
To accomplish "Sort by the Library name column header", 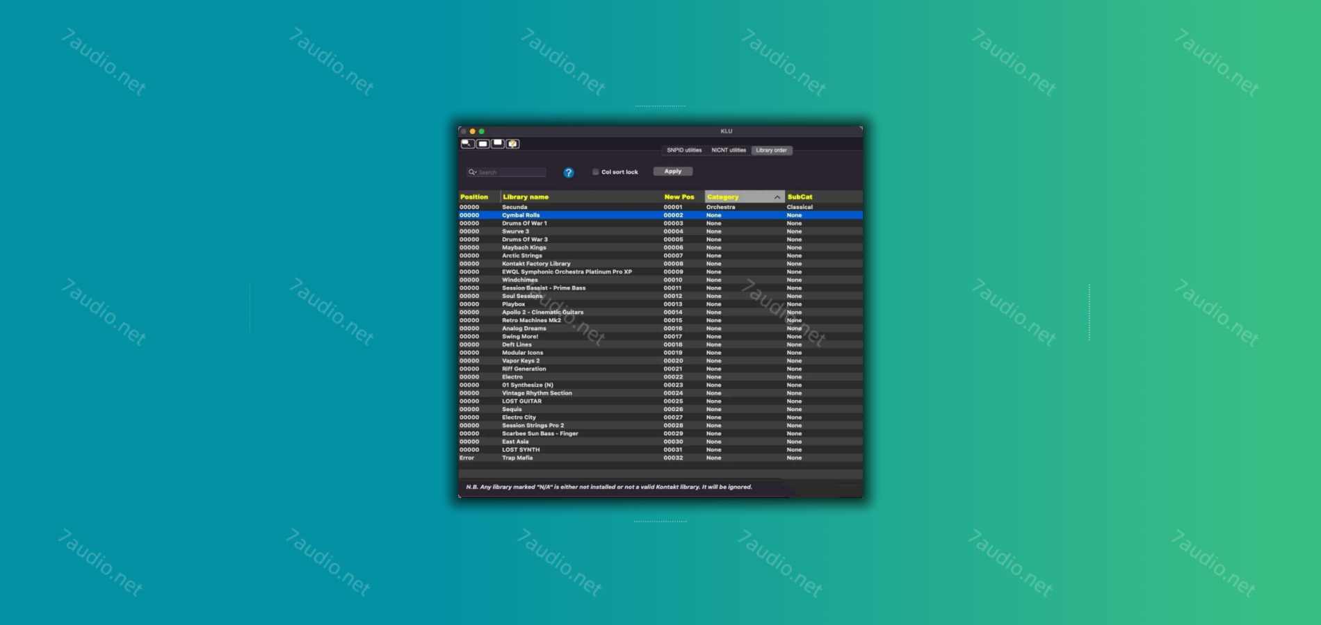I will click(581, 197).
